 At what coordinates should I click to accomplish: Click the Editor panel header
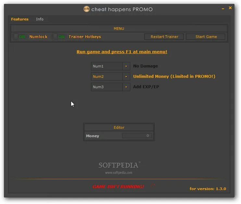click(119, 127)
